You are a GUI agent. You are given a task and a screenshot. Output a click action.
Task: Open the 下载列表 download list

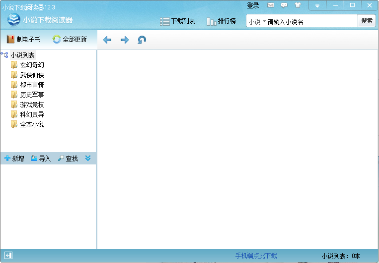(177, 21)
